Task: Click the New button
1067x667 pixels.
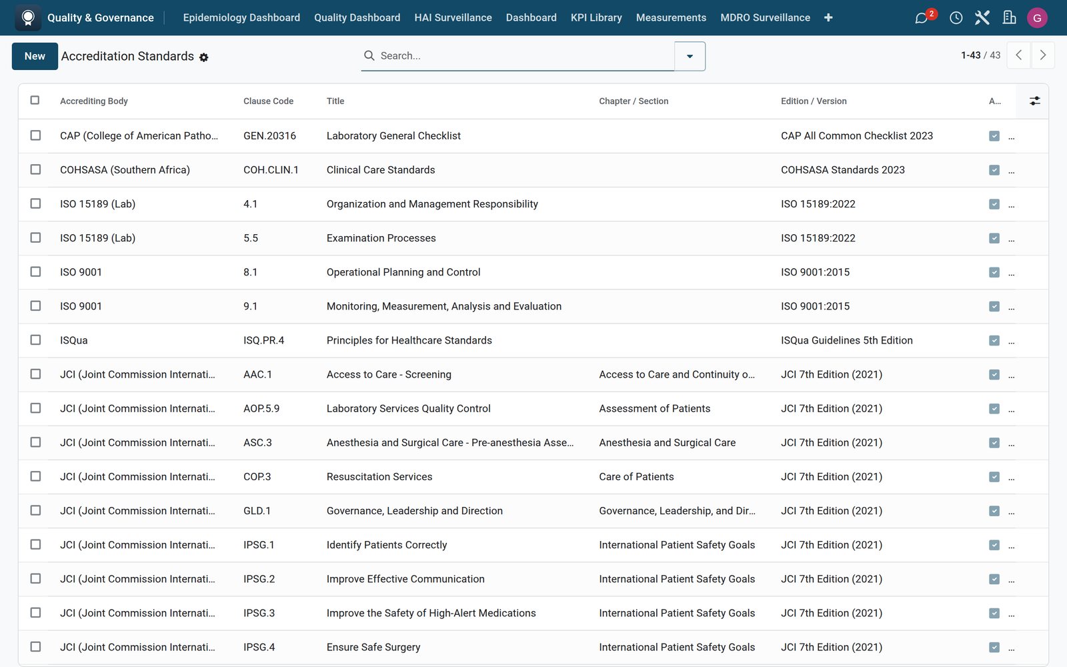Action: 35,56
